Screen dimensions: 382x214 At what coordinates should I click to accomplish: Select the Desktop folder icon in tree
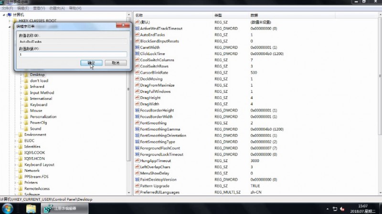coord(26,75)
